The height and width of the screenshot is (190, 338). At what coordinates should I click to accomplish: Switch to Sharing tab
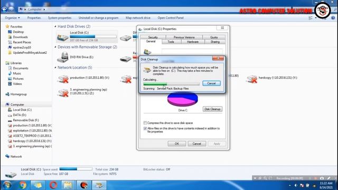[215, 42]
